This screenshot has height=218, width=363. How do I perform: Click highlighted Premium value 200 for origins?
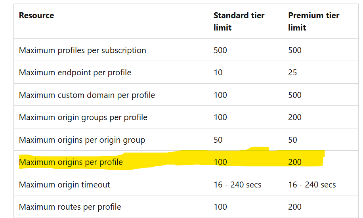pos(295,162)
